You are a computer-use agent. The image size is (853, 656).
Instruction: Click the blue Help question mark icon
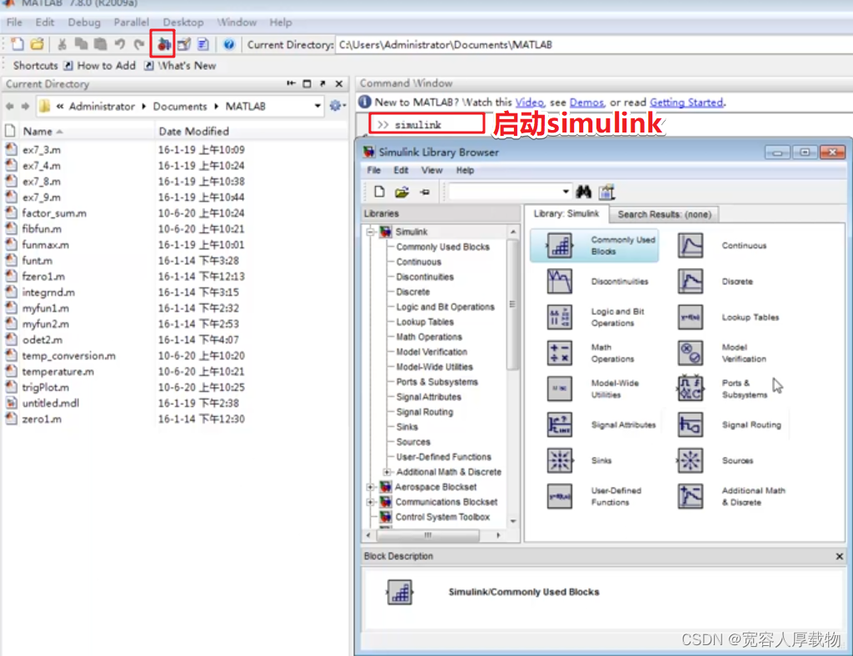click(229, 44)
